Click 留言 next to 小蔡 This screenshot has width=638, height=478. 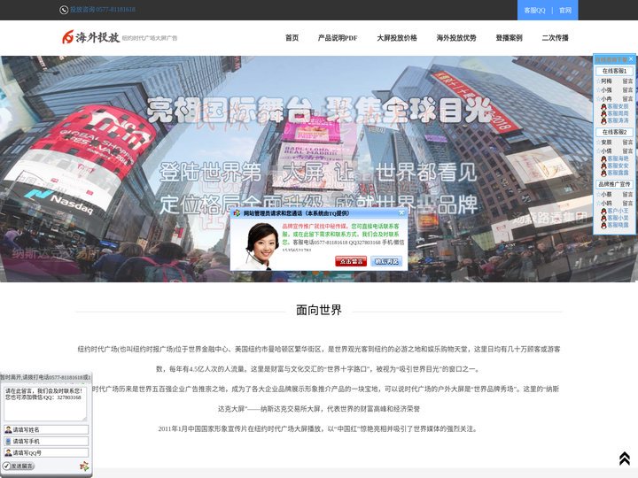[627, 194]
